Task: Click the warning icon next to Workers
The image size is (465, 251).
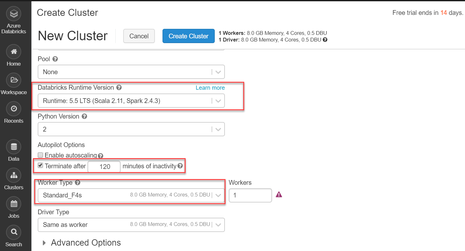Action: coord(279,194)
